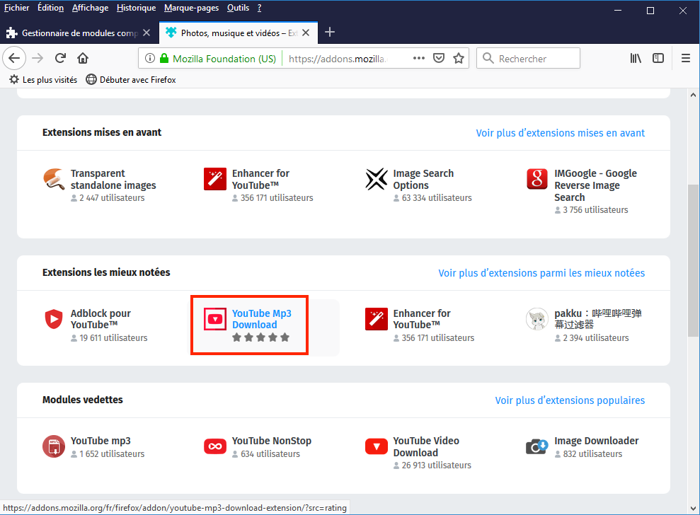The image size is (700, 515).
Task: Bookmark this page with the star icon
Action: [459, 59]
